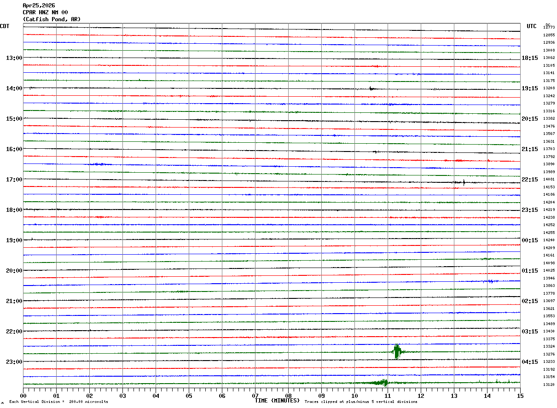Click the "23:15" UTC time label
The width and height of the screenshot is (557, 408).
click(530, 210)
